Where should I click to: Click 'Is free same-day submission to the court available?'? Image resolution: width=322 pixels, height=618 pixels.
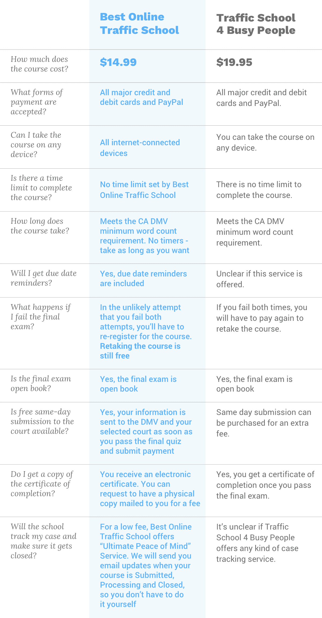[42, 421]
